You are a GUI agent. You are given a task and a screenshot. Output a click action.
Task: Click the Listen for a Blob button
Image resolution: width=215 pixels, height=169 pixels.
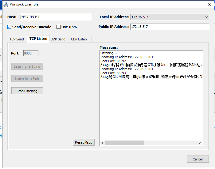point(27,79)
